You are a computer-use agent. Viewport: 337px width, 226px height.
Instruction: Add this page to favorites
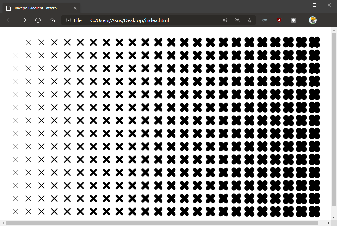[x=249, y=20]
